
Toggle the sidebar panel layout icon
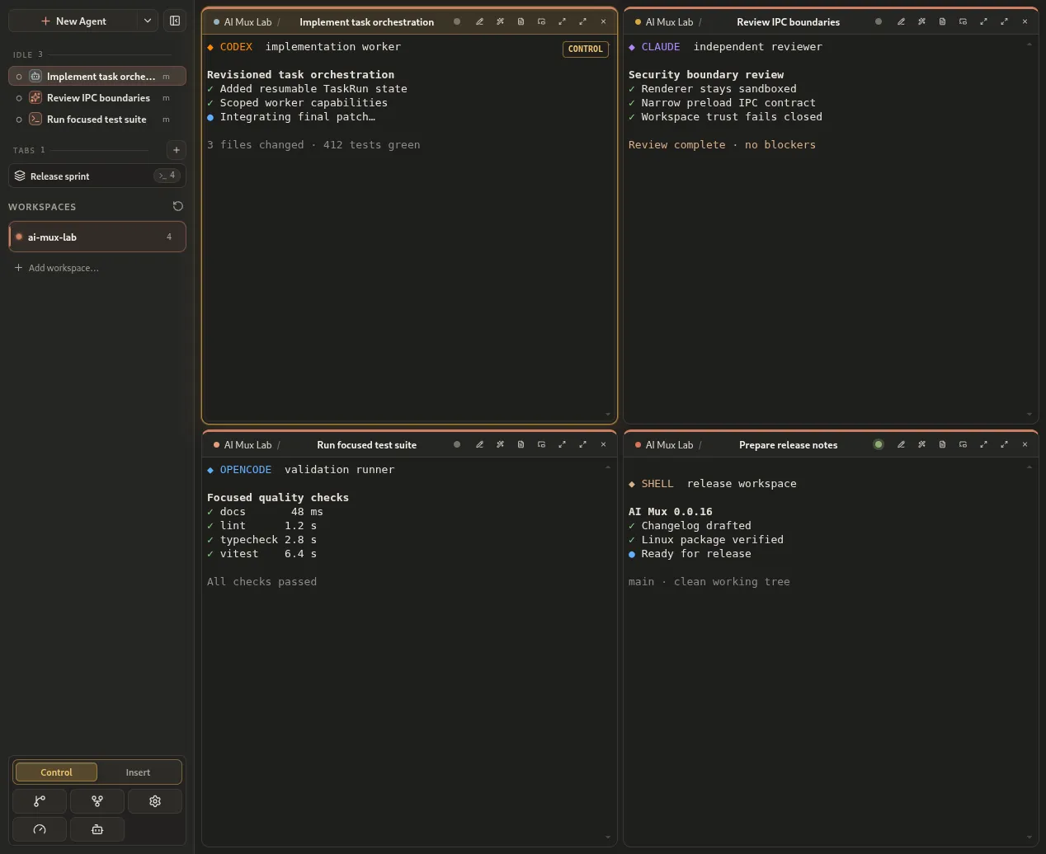pyautogui.click(x=175, y=21)
